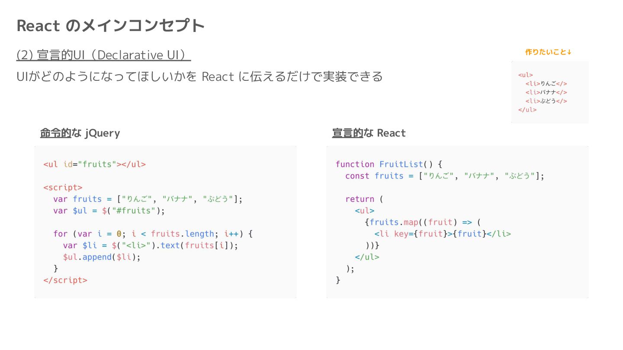
Task: Click the '$ul.append($li);' line
Action: [102, 257]
